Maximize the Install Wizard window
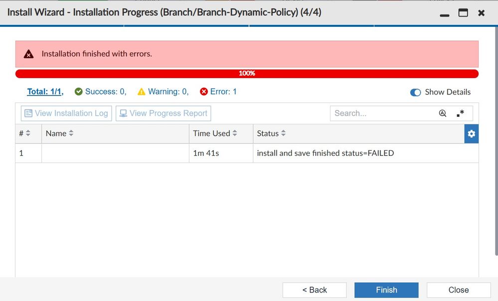The image size is (498, 301). tap(463, 13)
